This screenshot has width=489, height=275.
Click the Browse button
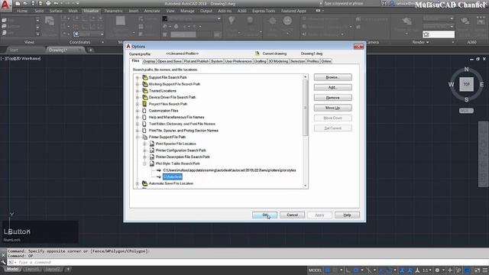coord(333,77)
